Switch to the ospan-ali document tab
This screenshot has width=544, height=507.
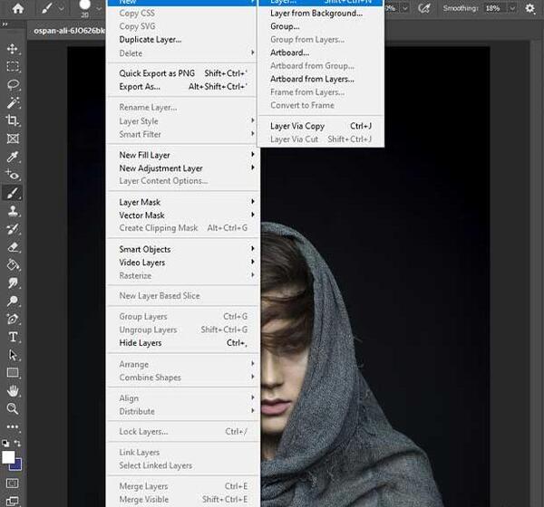click(68, 31)
